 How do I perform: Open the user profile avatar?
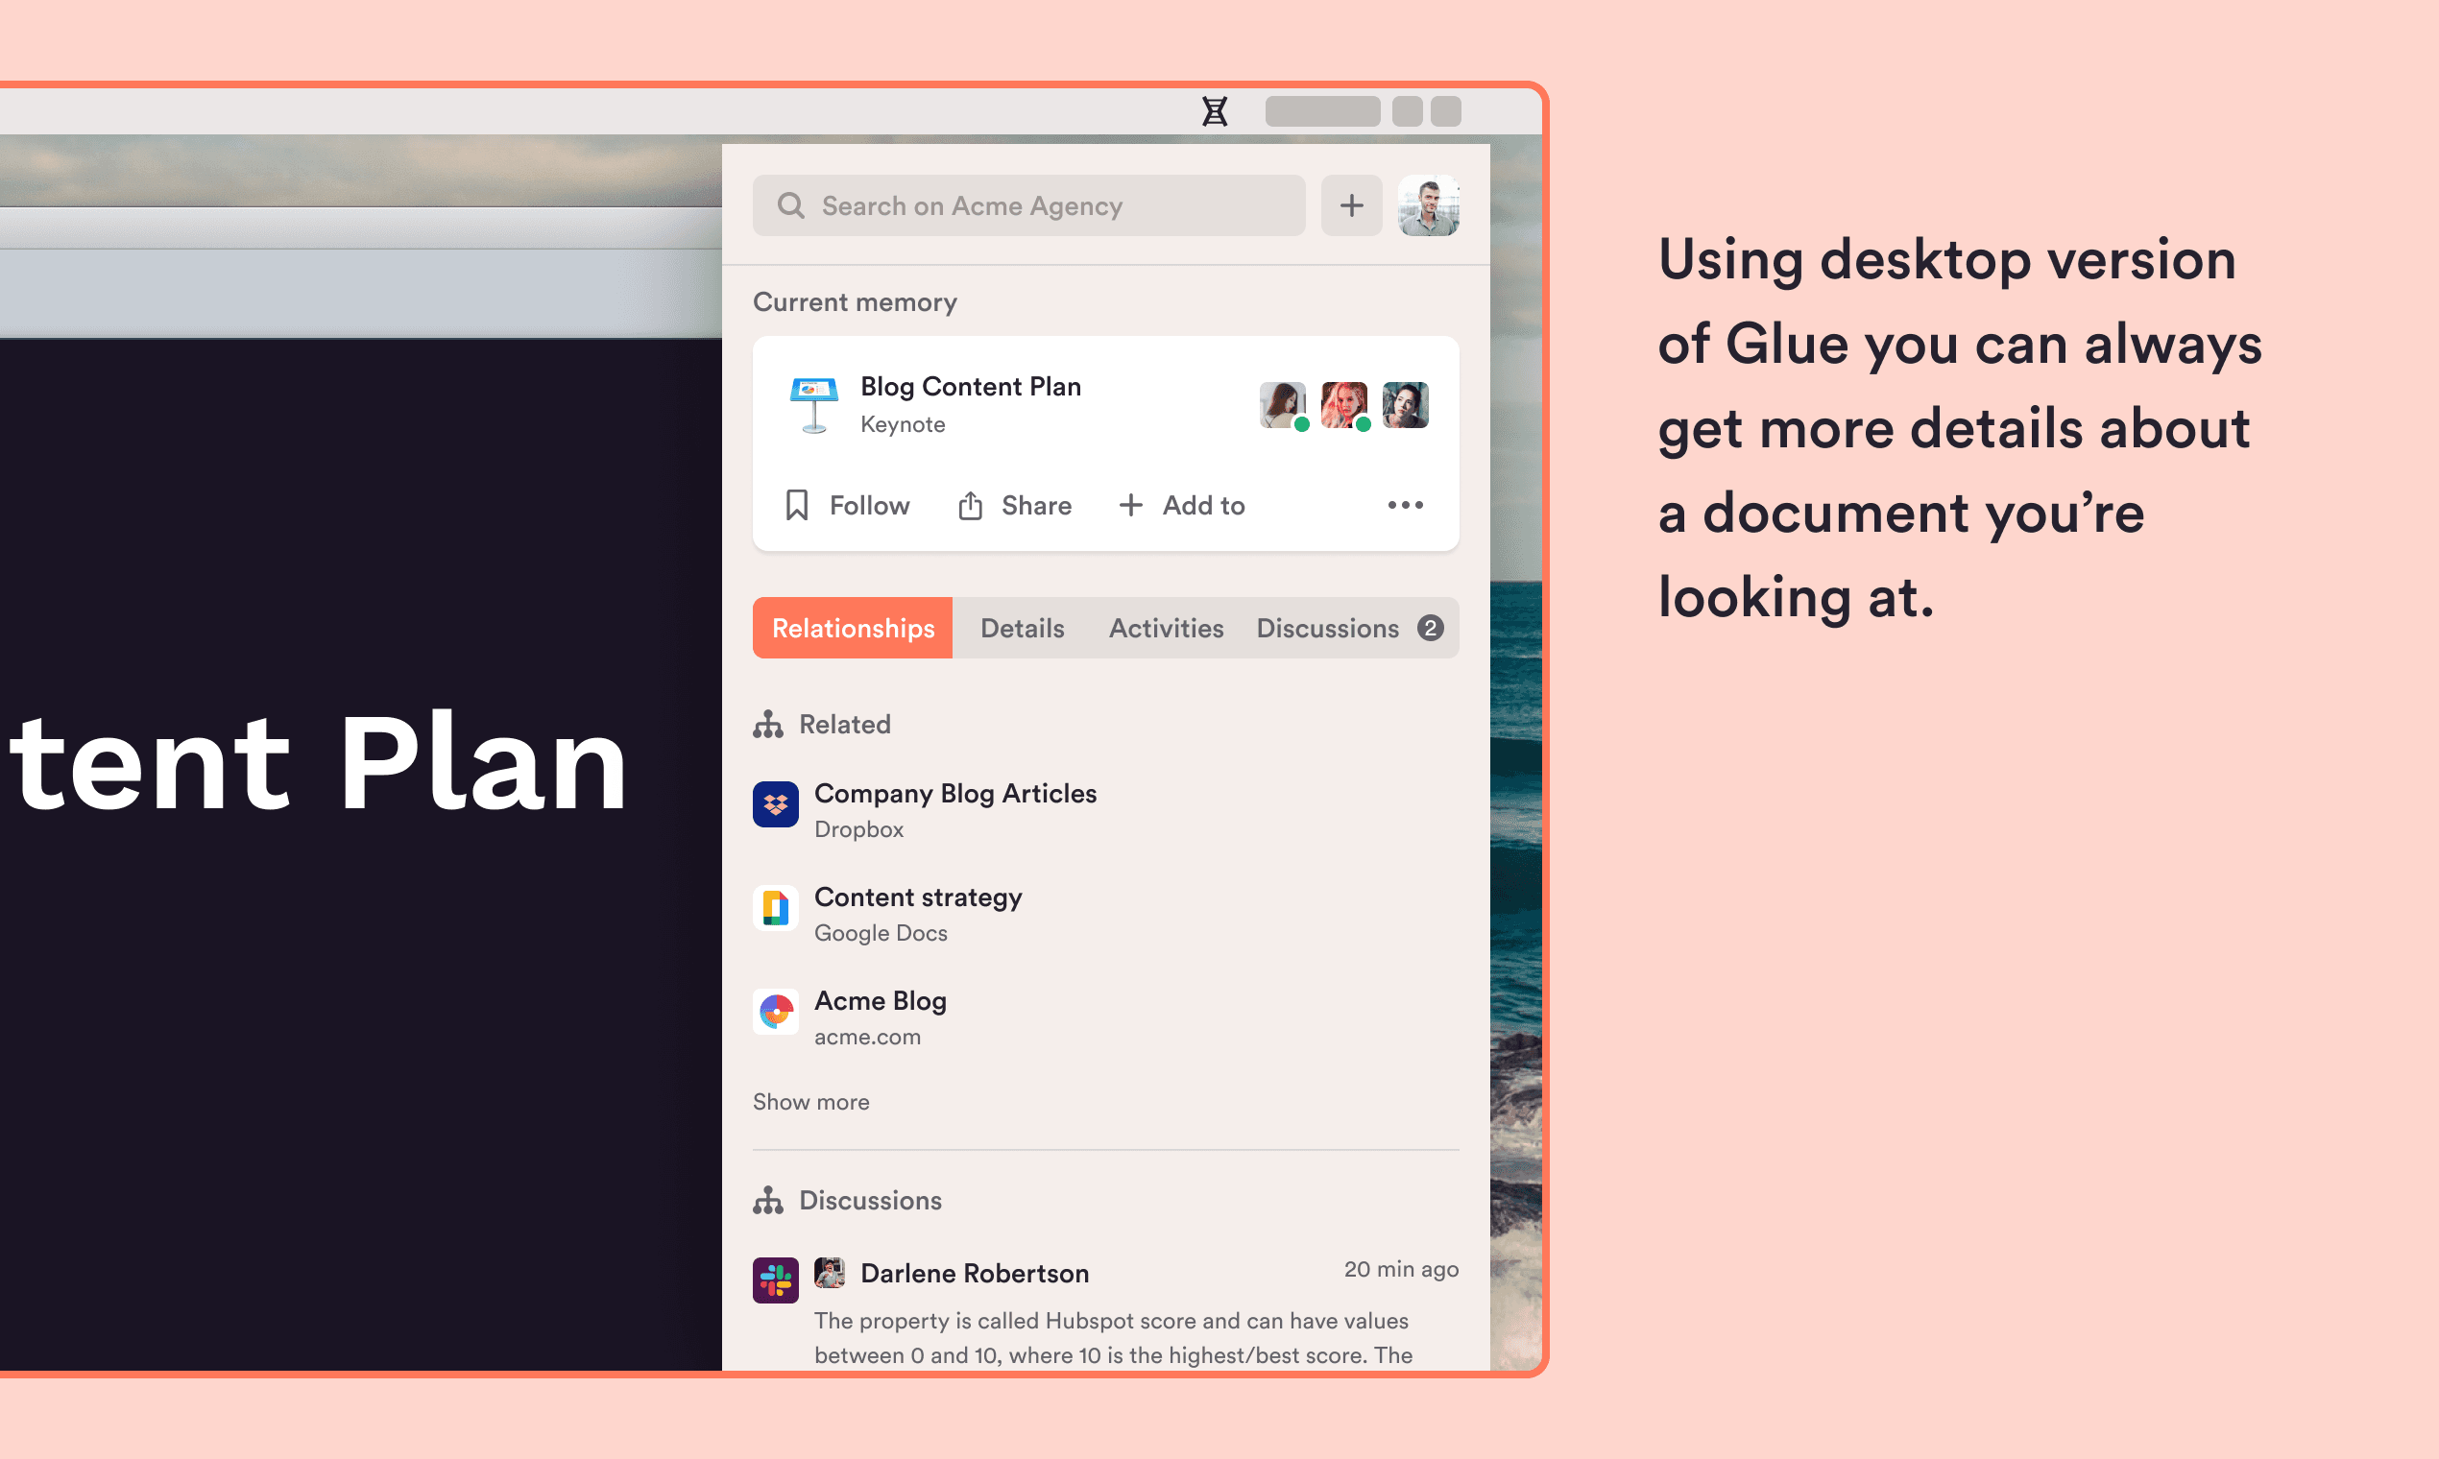click(x=1428, y=205)
